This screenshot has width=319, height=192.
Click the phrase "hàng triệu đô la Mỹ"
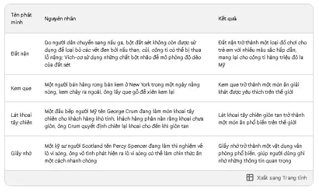[x=263, y=61]
